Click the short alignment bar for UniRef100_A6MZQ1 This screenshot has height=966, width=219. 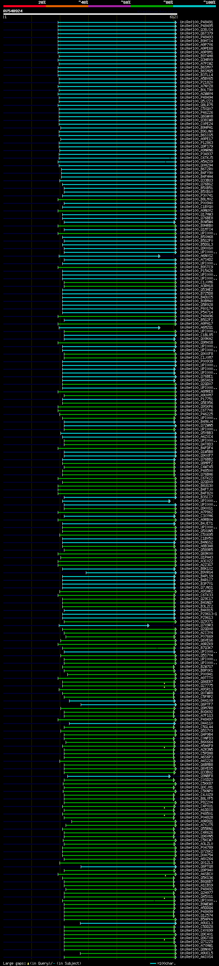coord(109,328)
